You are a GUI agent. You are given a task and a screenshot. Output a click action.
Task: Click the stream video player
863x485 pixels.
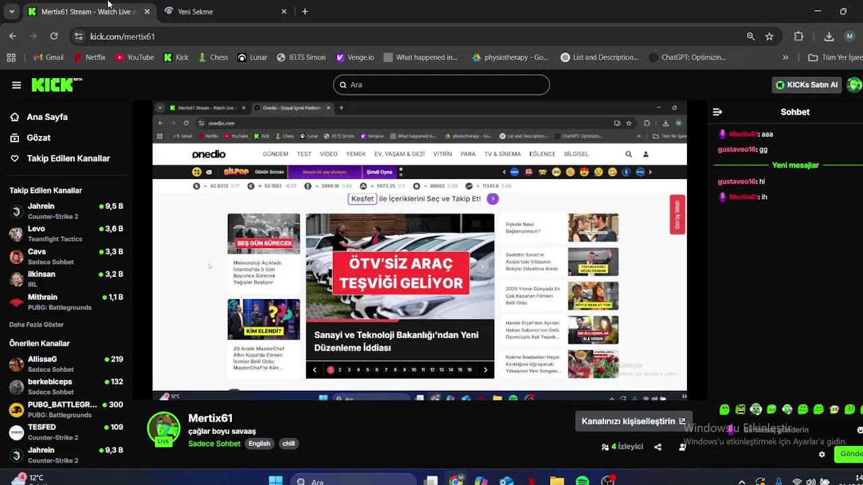coord(419,251)
